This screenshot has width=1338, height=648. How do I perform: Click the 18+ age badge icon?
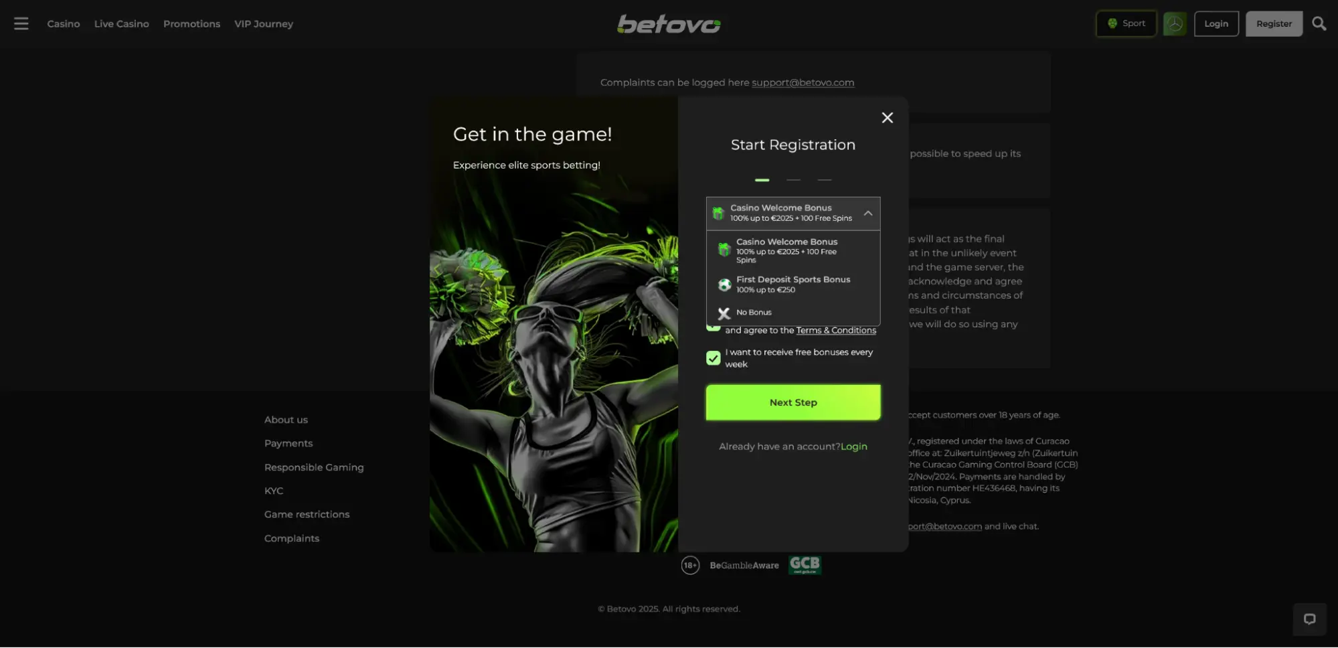pos(690,565)
